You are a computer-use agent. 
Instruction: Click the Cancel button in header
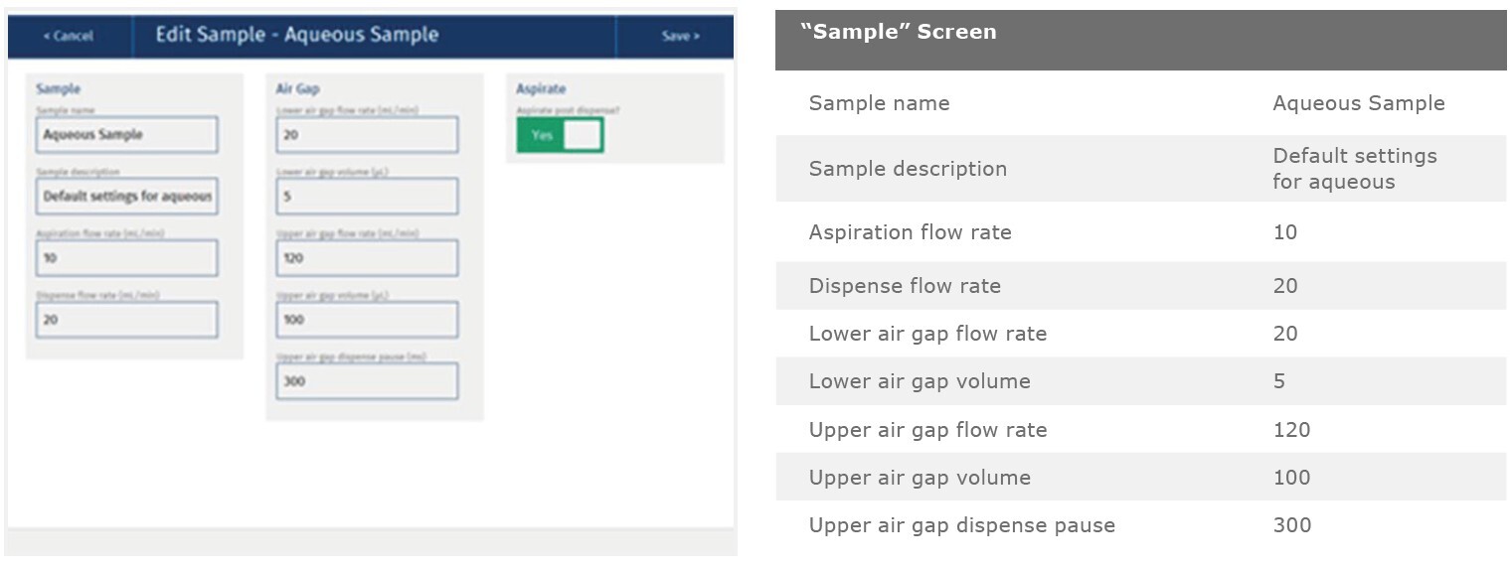click(x=69, y=36)
